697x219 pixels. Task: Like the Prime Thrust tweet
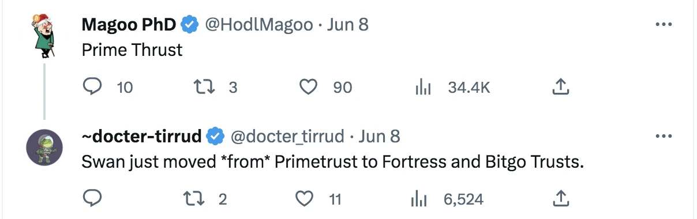point(310,87)
